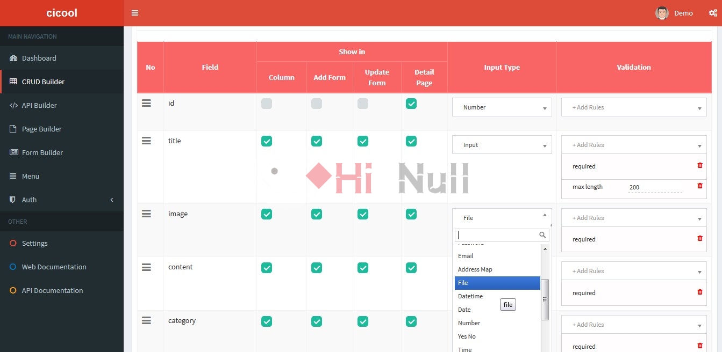The height and width of the screenshot is (352, 722).
Task: Delete the content required rule trash icon
Action: pyautogui.click(x=699, y=292)
